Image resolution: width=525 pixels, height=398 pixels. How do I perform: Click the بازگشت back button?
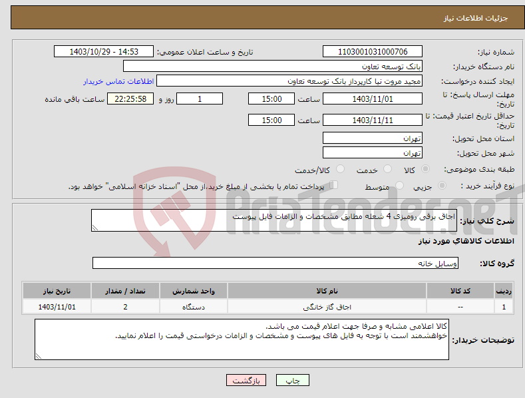tap(246, 380)
